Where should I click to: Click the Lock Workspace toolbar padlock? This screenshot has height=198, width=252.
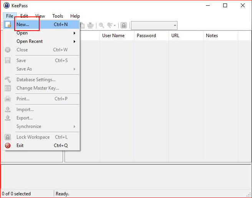pos(124,25)
